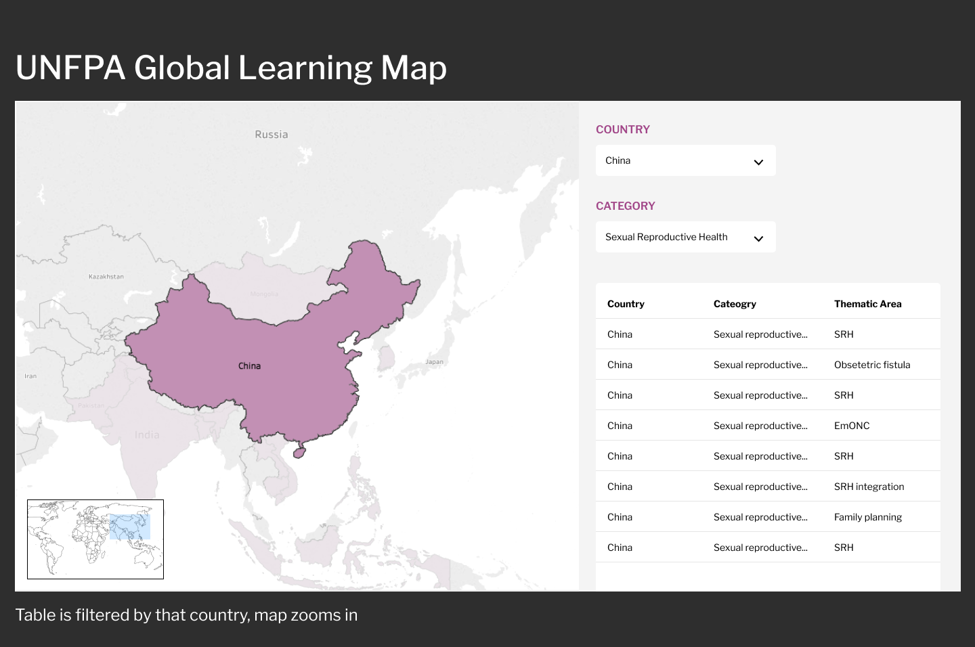The height and width of the screenshot is (647, 975).
Task: Open the Category dropdown showing Sexual Reproductive Health
Action: [685, 237]
